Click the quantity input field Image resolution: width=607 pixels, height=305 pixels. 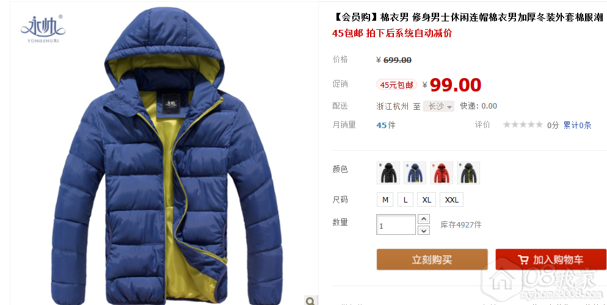pos(396,224)
